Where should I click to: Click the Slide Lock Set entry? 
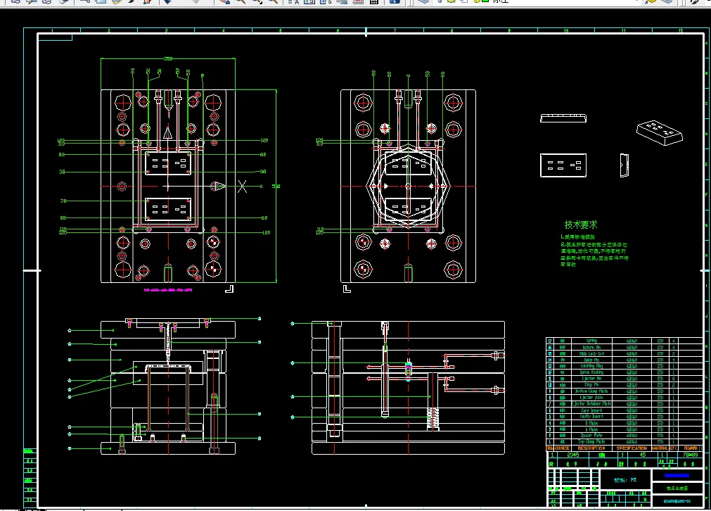point(591,353)
